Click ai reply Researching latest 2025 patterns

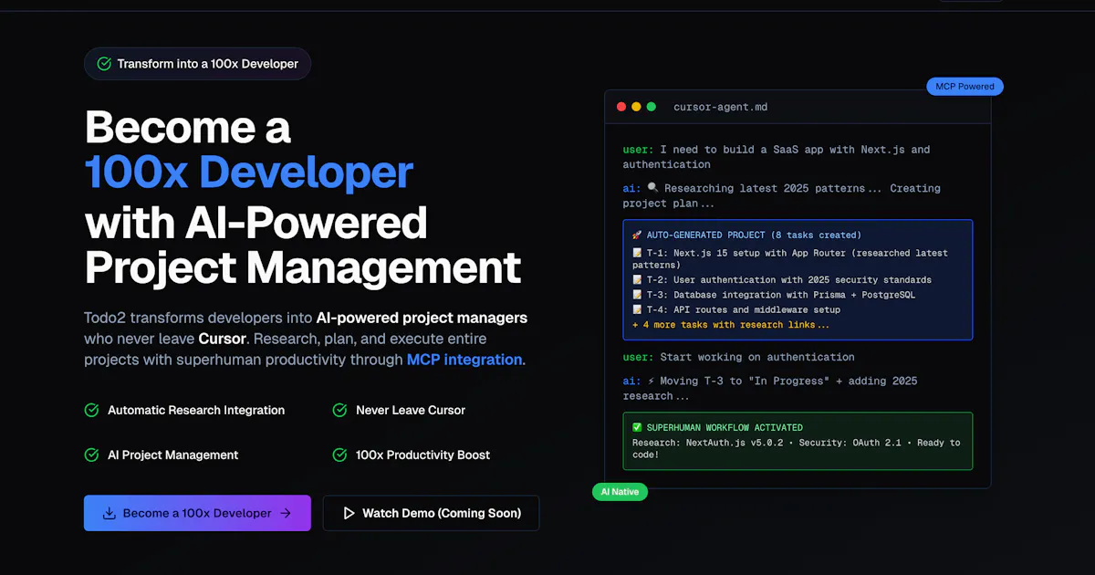point(781,195)
